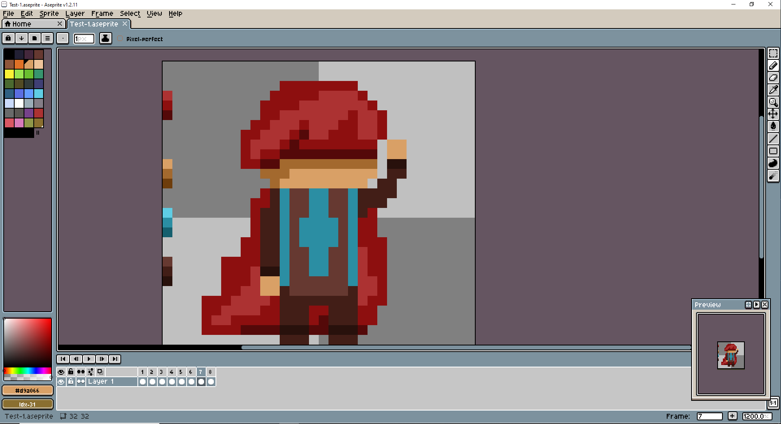Screen dimensions: 781x424
Task: Select the Move tool
Action: tap(773, 114)
